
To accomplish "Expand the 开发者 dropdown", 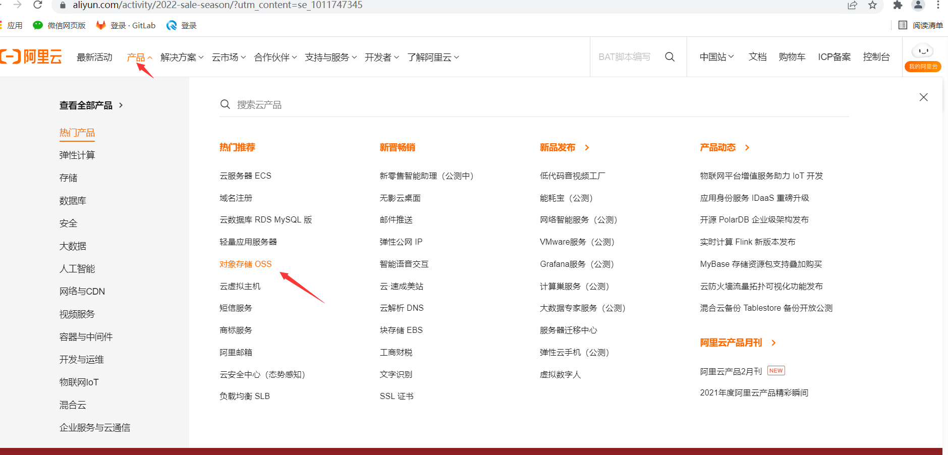I will (382, 58).
